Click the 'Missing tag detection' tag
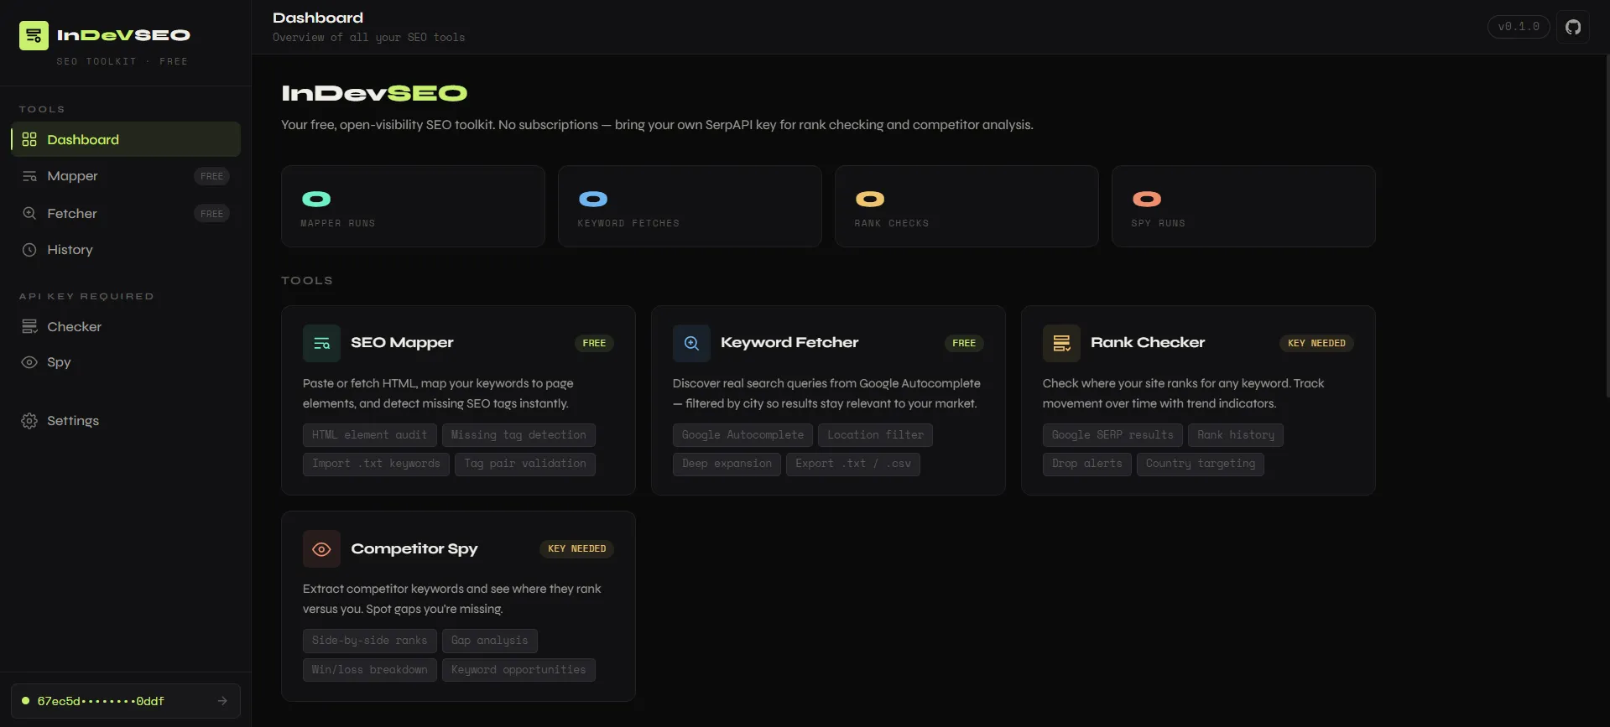Screen dimensions: 1610x727 point(518,435)
